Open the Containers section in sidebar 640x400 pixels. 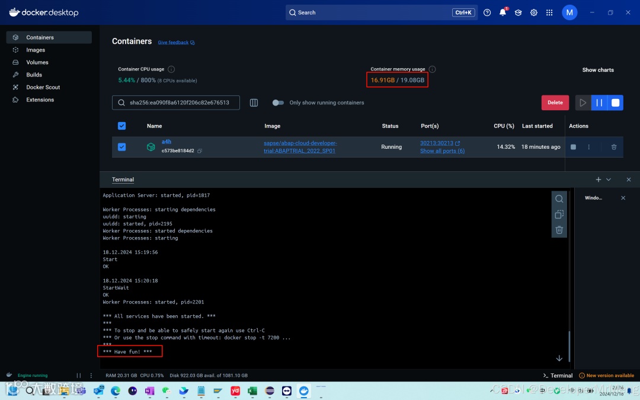tap(49, 37)
